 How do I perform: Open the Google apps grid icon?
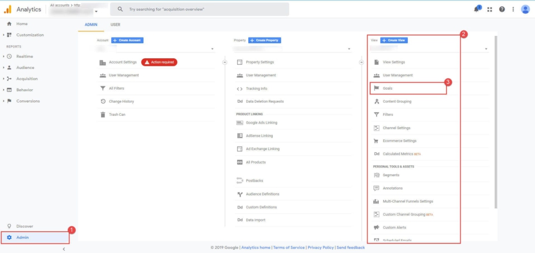pos(490,10)
